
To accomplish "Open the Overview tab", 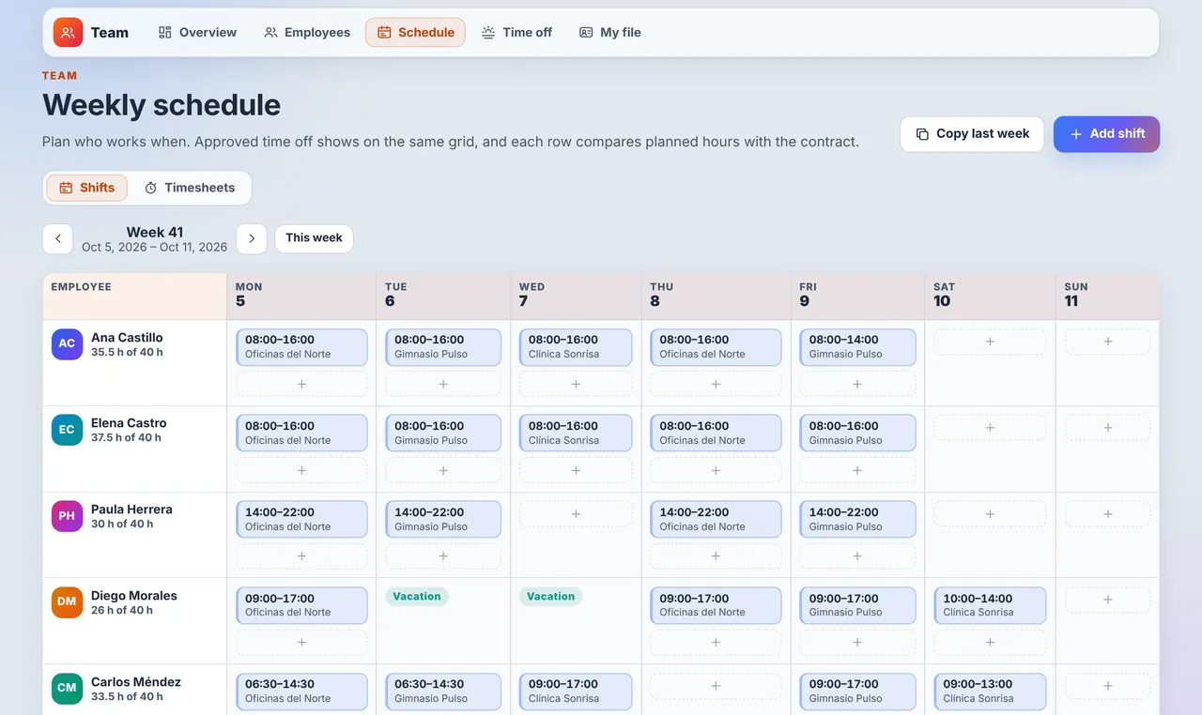I will [x=197, y=32].
